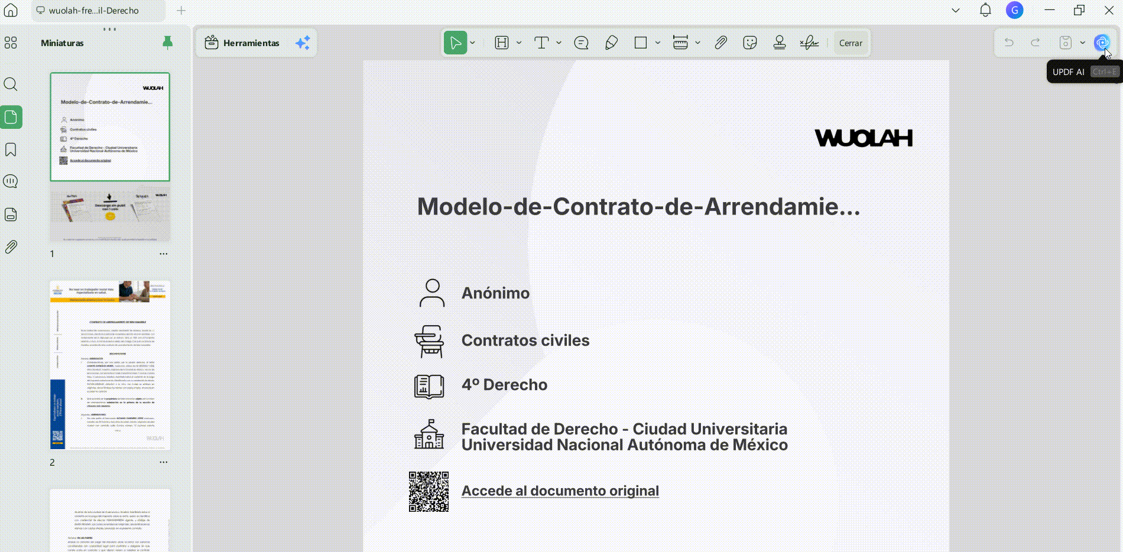Open the attachments sidebar panel
Screen dimensions: 1123x552
coord(11,247)
